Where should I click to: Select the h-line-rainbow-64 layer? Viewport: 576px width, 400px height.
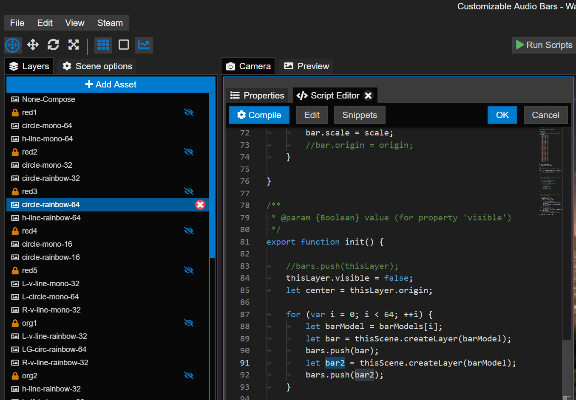point(108,218)
